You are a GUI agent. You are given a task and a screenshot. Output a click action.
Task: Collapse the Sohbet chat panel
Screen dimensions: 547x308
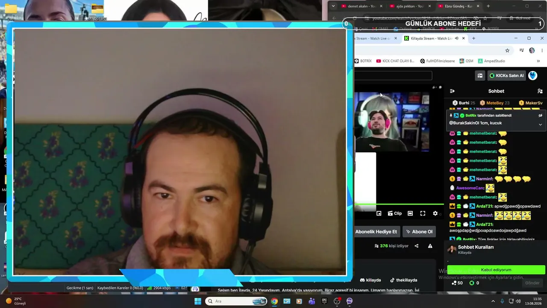452,91
